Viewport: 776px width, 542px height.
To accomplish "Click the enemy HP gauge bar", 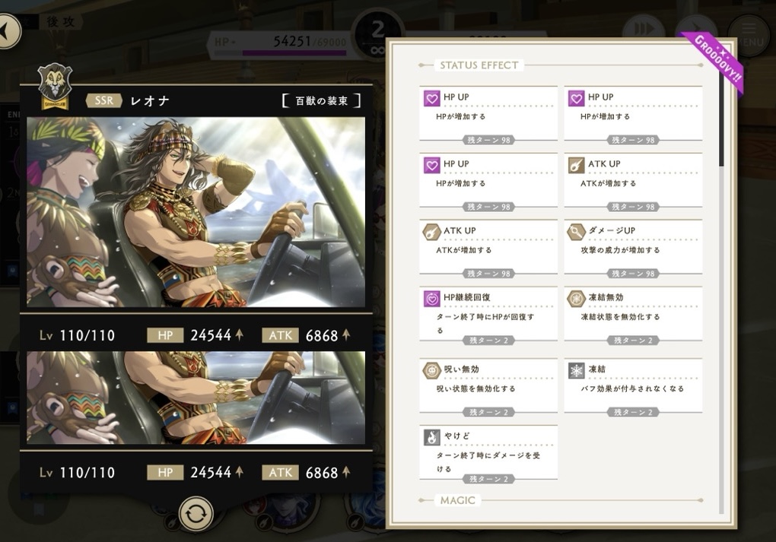I will [x=294, y=52].
